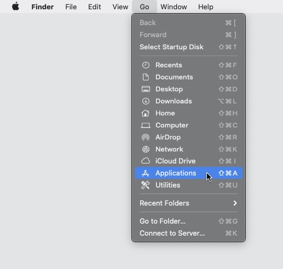Click the Downloads arrow icon
The width and height of the screenshot is (283, 269).
coord(146,101)
